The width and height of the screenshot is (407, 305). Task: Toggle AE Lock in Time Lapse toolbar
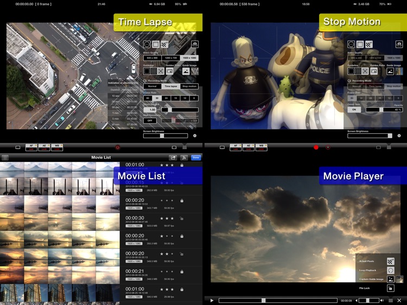44,147
